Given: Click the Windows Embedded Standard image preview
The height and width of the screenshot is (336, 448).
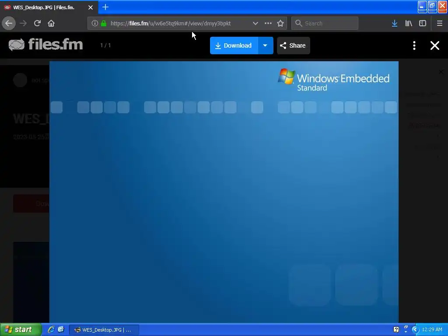Looking at the screenshot, I should [x=224, y=192].
